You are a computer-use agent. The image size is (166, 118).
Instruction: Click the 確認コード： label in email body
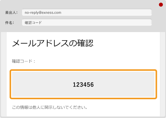coord(24,61)
